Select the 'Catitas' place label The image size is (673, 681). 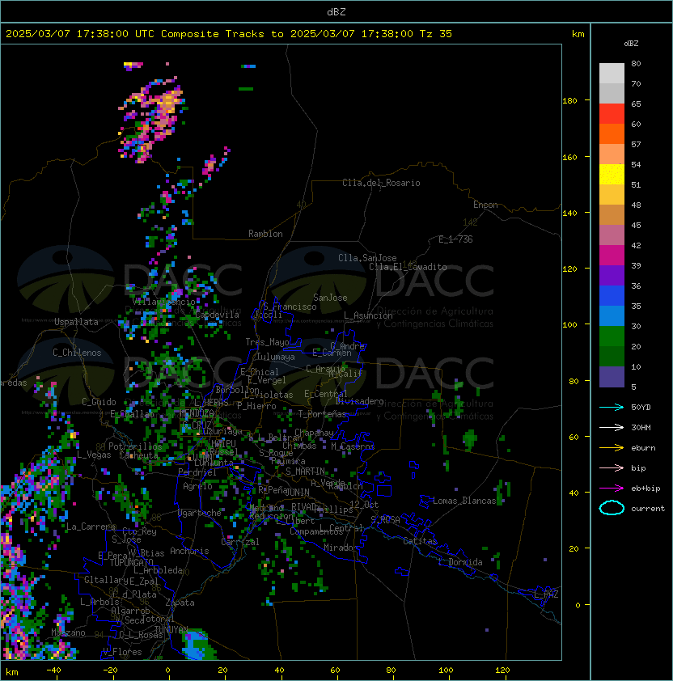tap(420, 541)
